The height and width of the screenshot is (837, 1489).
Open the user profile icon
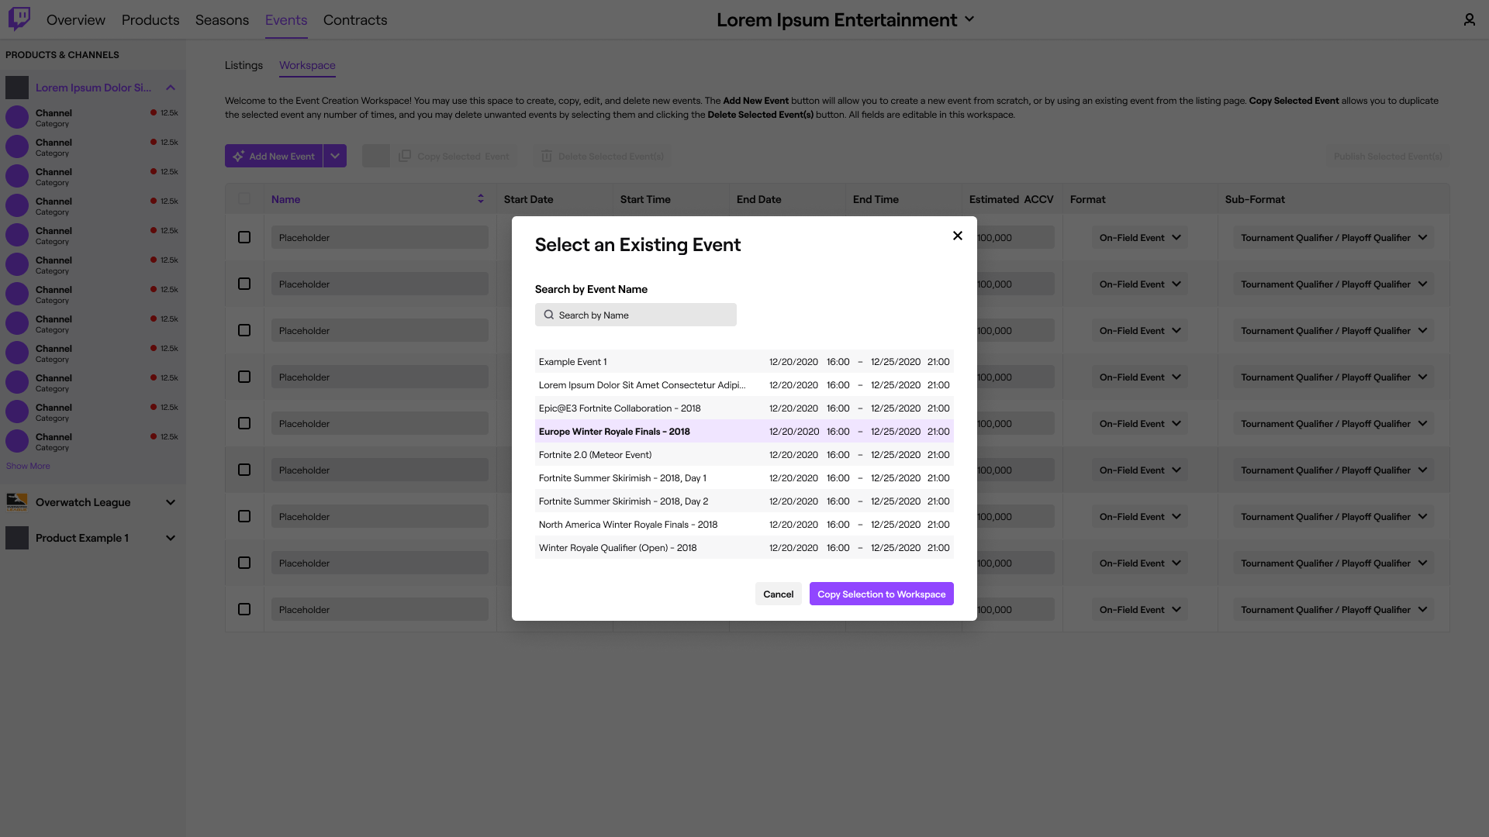tap(1469, 19)
